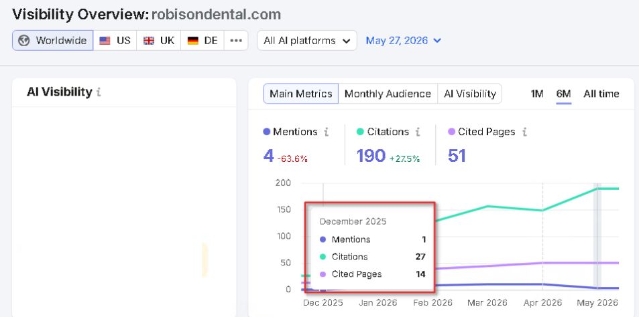Click the tooltip Citations value 27
Viewport: 639px width, 317px height.
tap(420, 256)
